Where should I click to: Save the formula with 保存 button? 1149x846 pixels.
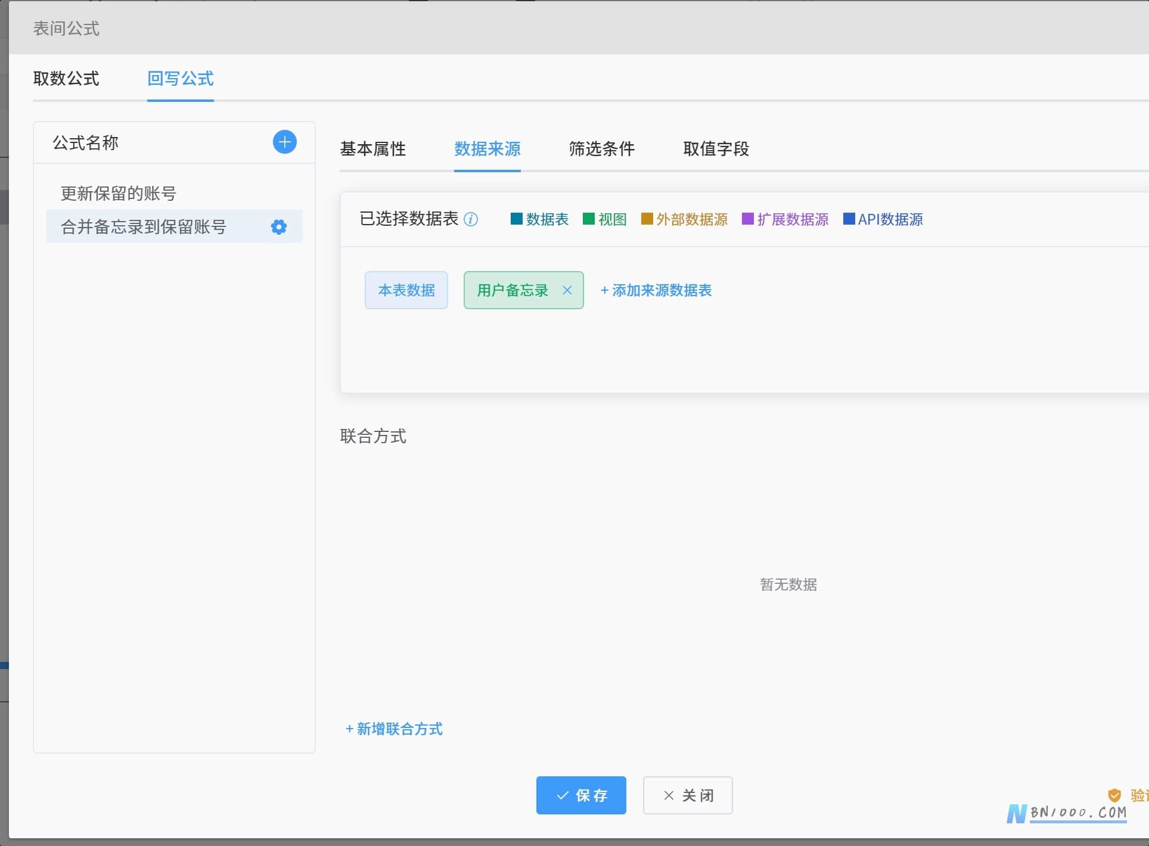pos(581,795)
